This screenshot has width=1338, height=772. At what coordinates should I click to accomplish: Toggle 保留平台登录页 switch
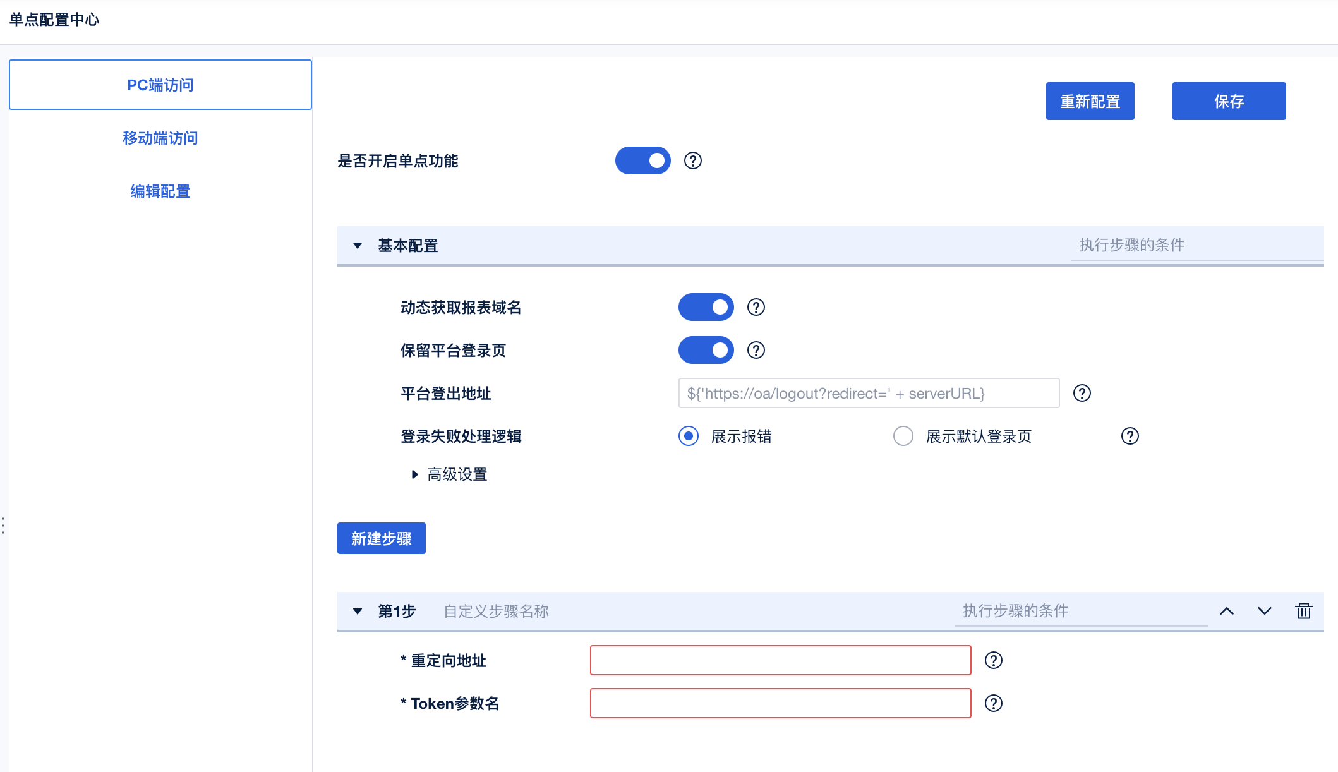[x=706, y=351]
